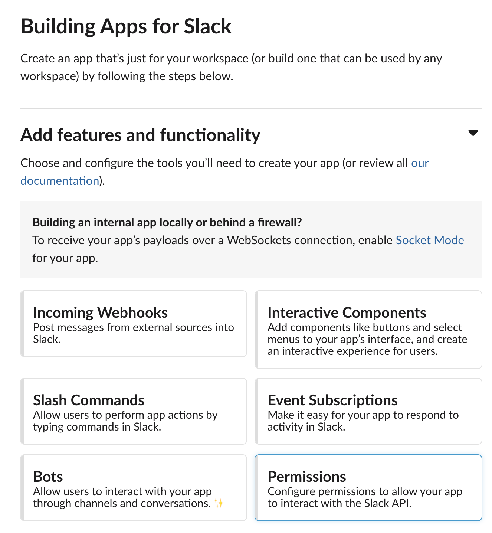Click the "Building an internal app locally" banner heading
This screenshot has width=492, height=533.
coord(167,222)
